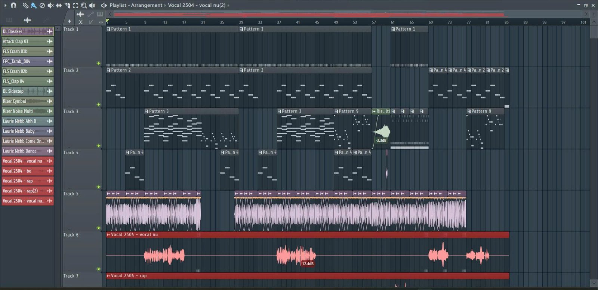Select the Vocal 2504 - be picker item
The image size is (598, 290).
(28, 171)
